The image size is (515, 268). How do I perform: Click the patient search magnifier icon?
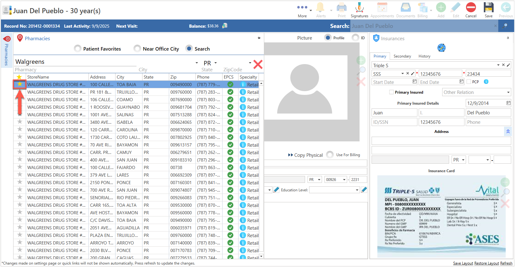(x=505, y=26)
